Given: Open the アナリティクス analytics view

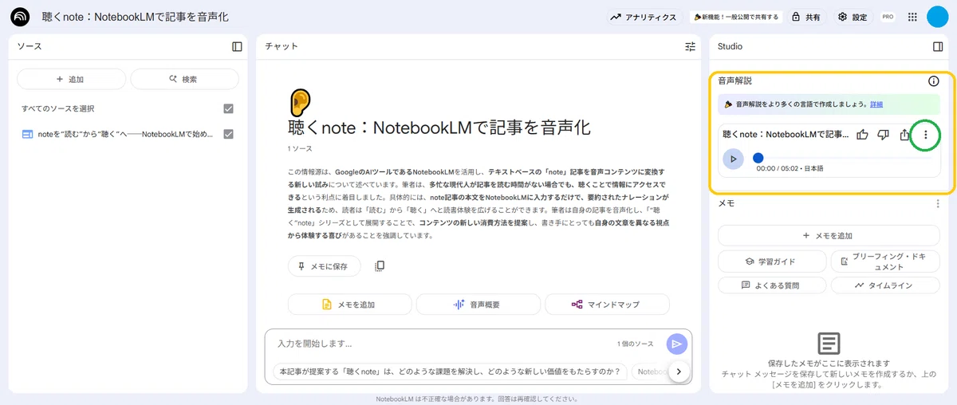Looking at the screenshot, I should click(644, 17).
